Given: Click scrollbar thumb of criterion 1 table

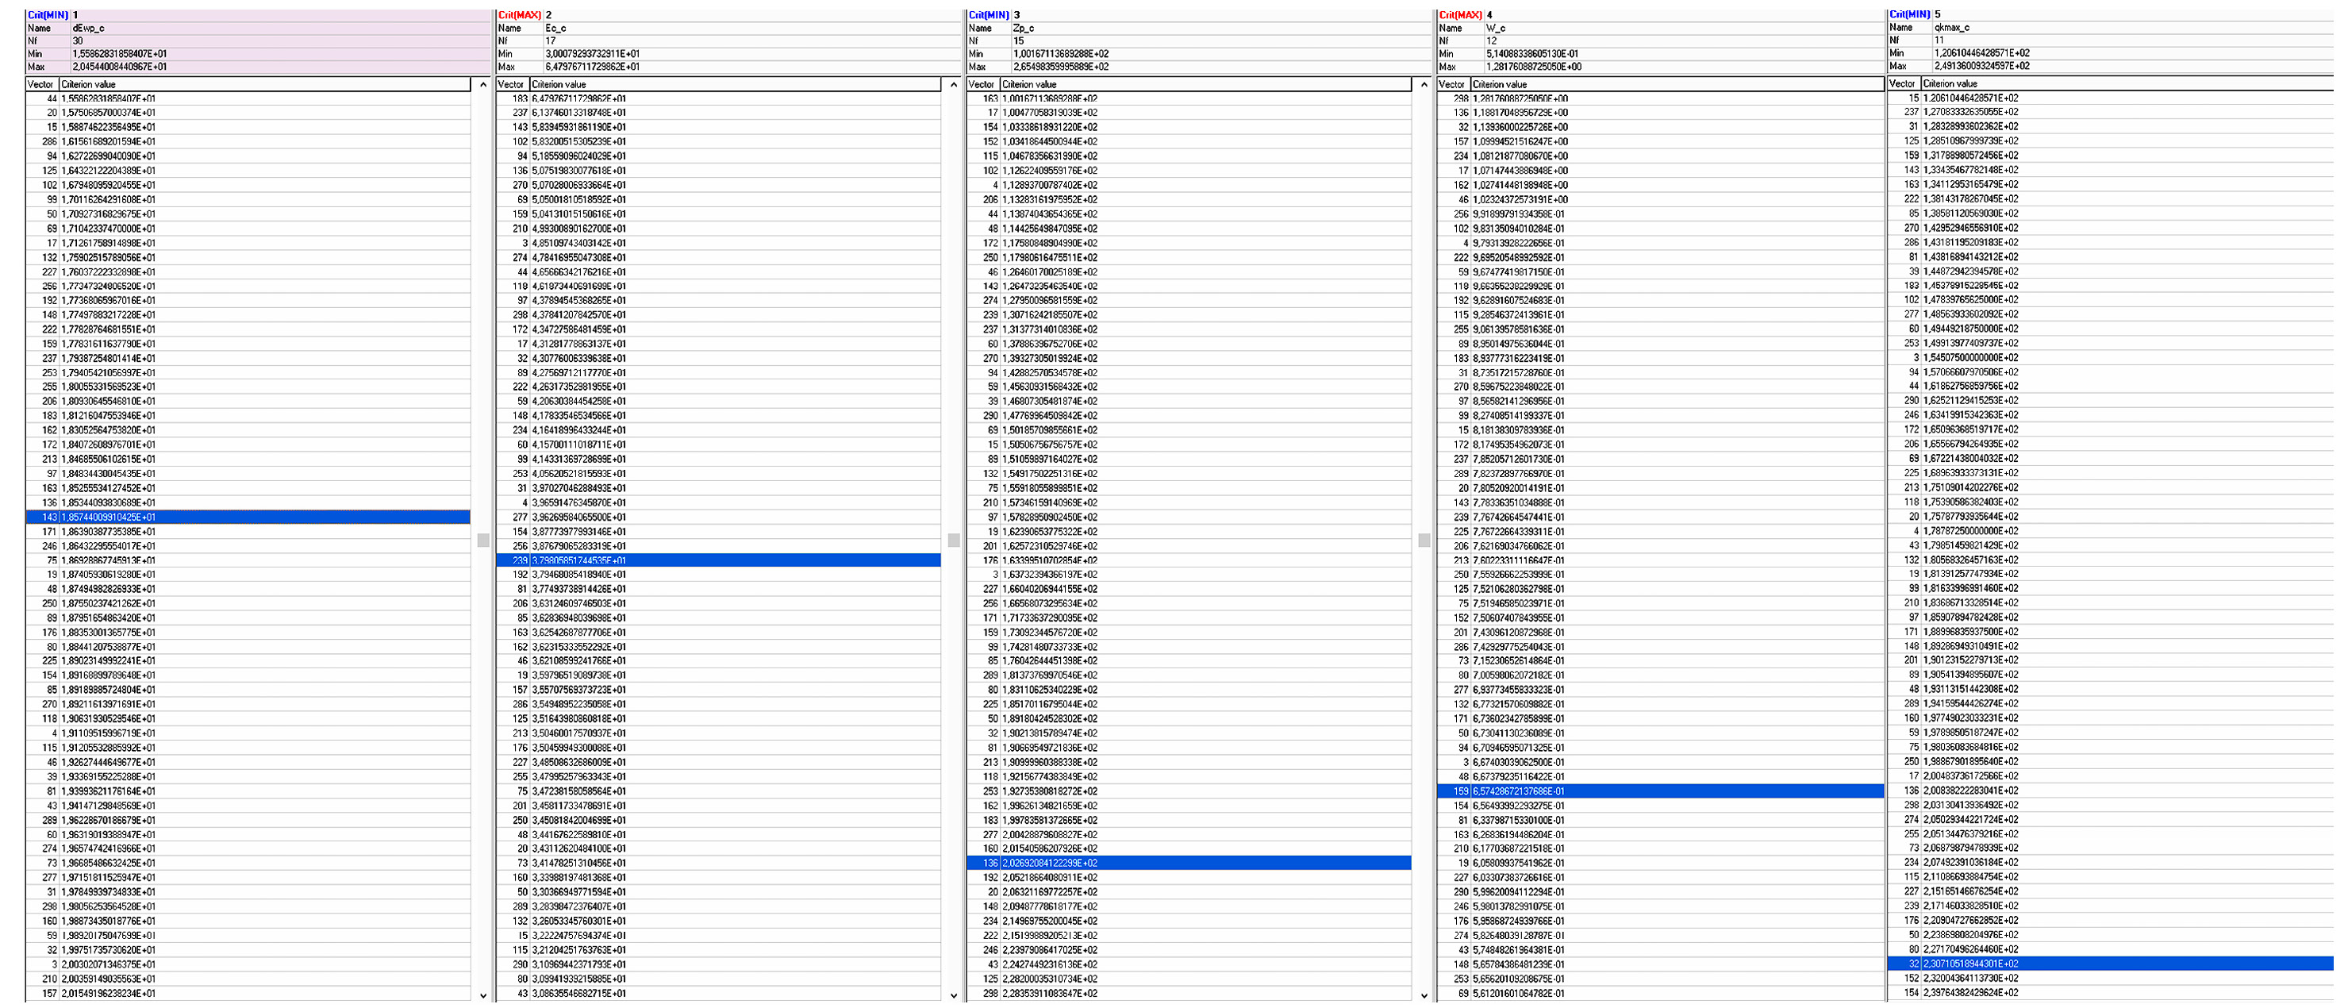Looking at the screenshot, I should click(x=483, y=540).
